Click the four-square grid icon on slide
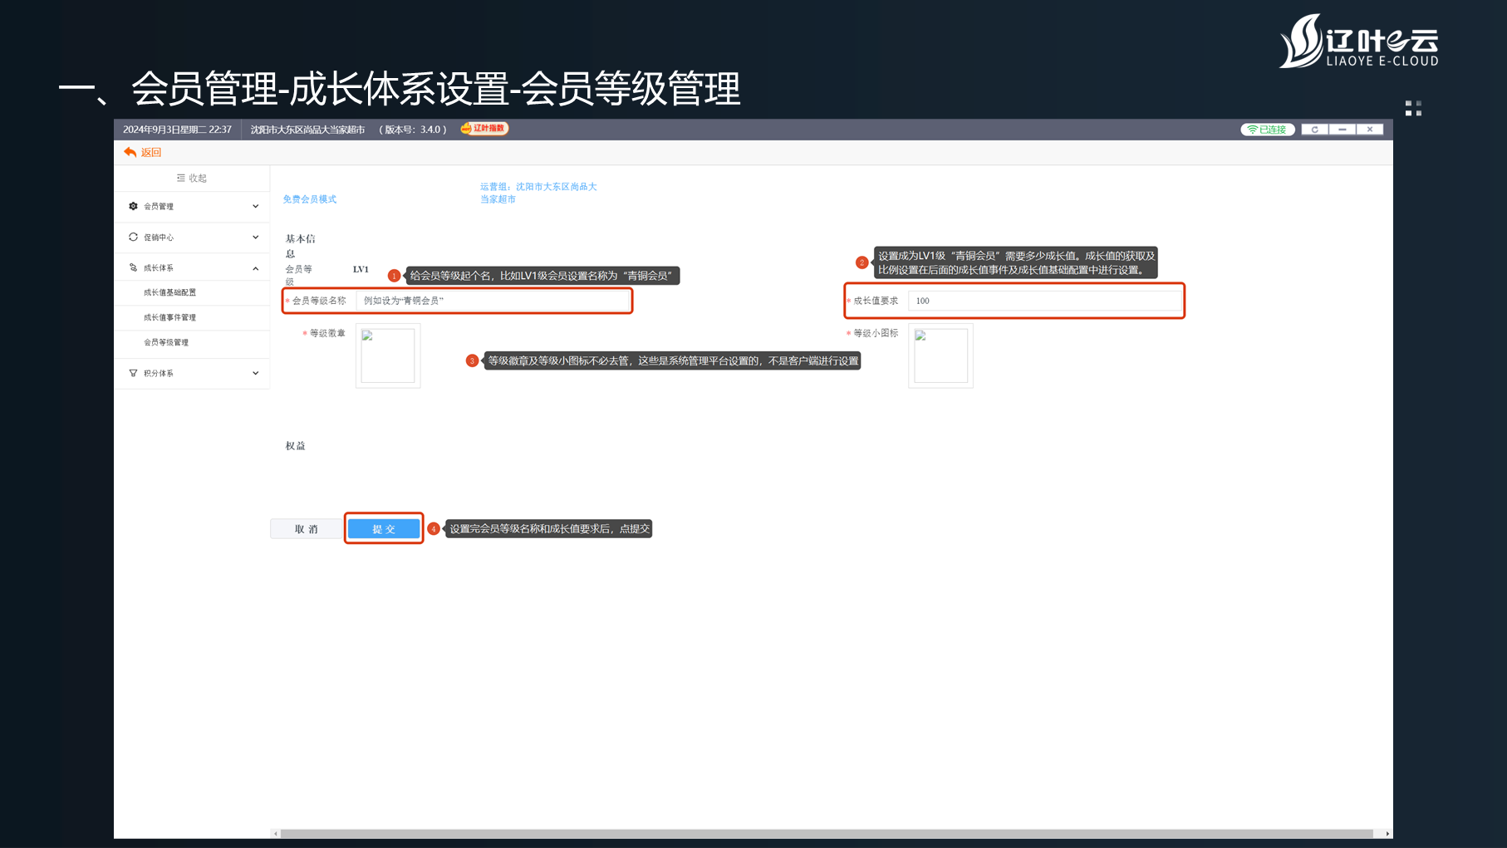The width and height of the screenshot is (1507, 848). coord(1413,109)
